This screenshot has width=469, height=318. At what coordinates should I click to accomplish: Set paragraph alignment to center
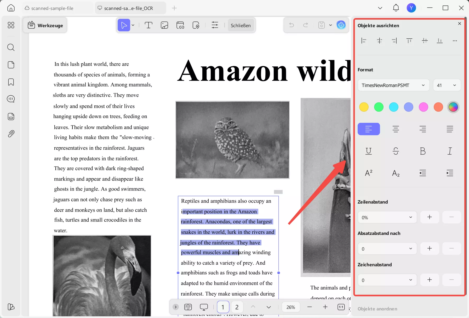point(396,129)
